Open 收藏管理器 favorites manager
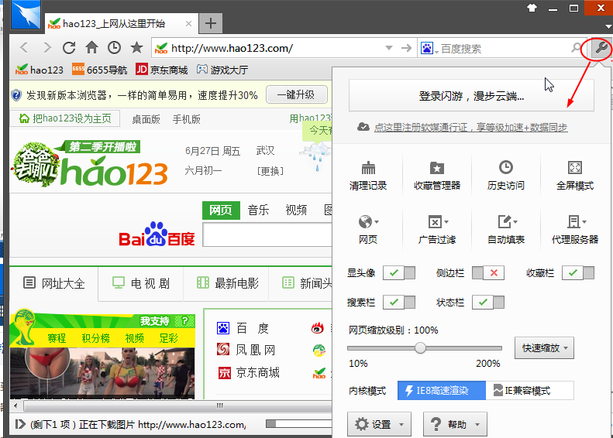The width and height of the screenshot is (613, 438). coord(437,176)
